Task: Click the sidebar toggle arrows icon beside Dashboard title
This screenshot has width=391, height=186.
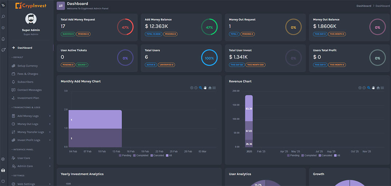Action: tap(61, 5)
